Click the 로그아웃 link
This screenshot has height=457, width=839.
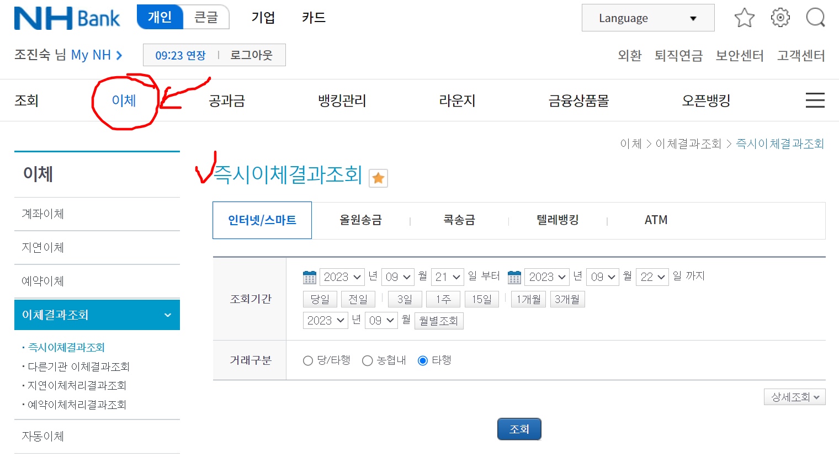252,55
